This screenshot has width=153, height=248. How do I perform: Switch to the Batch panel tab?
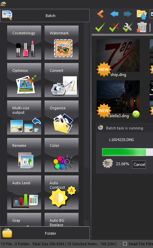point(45,16)
